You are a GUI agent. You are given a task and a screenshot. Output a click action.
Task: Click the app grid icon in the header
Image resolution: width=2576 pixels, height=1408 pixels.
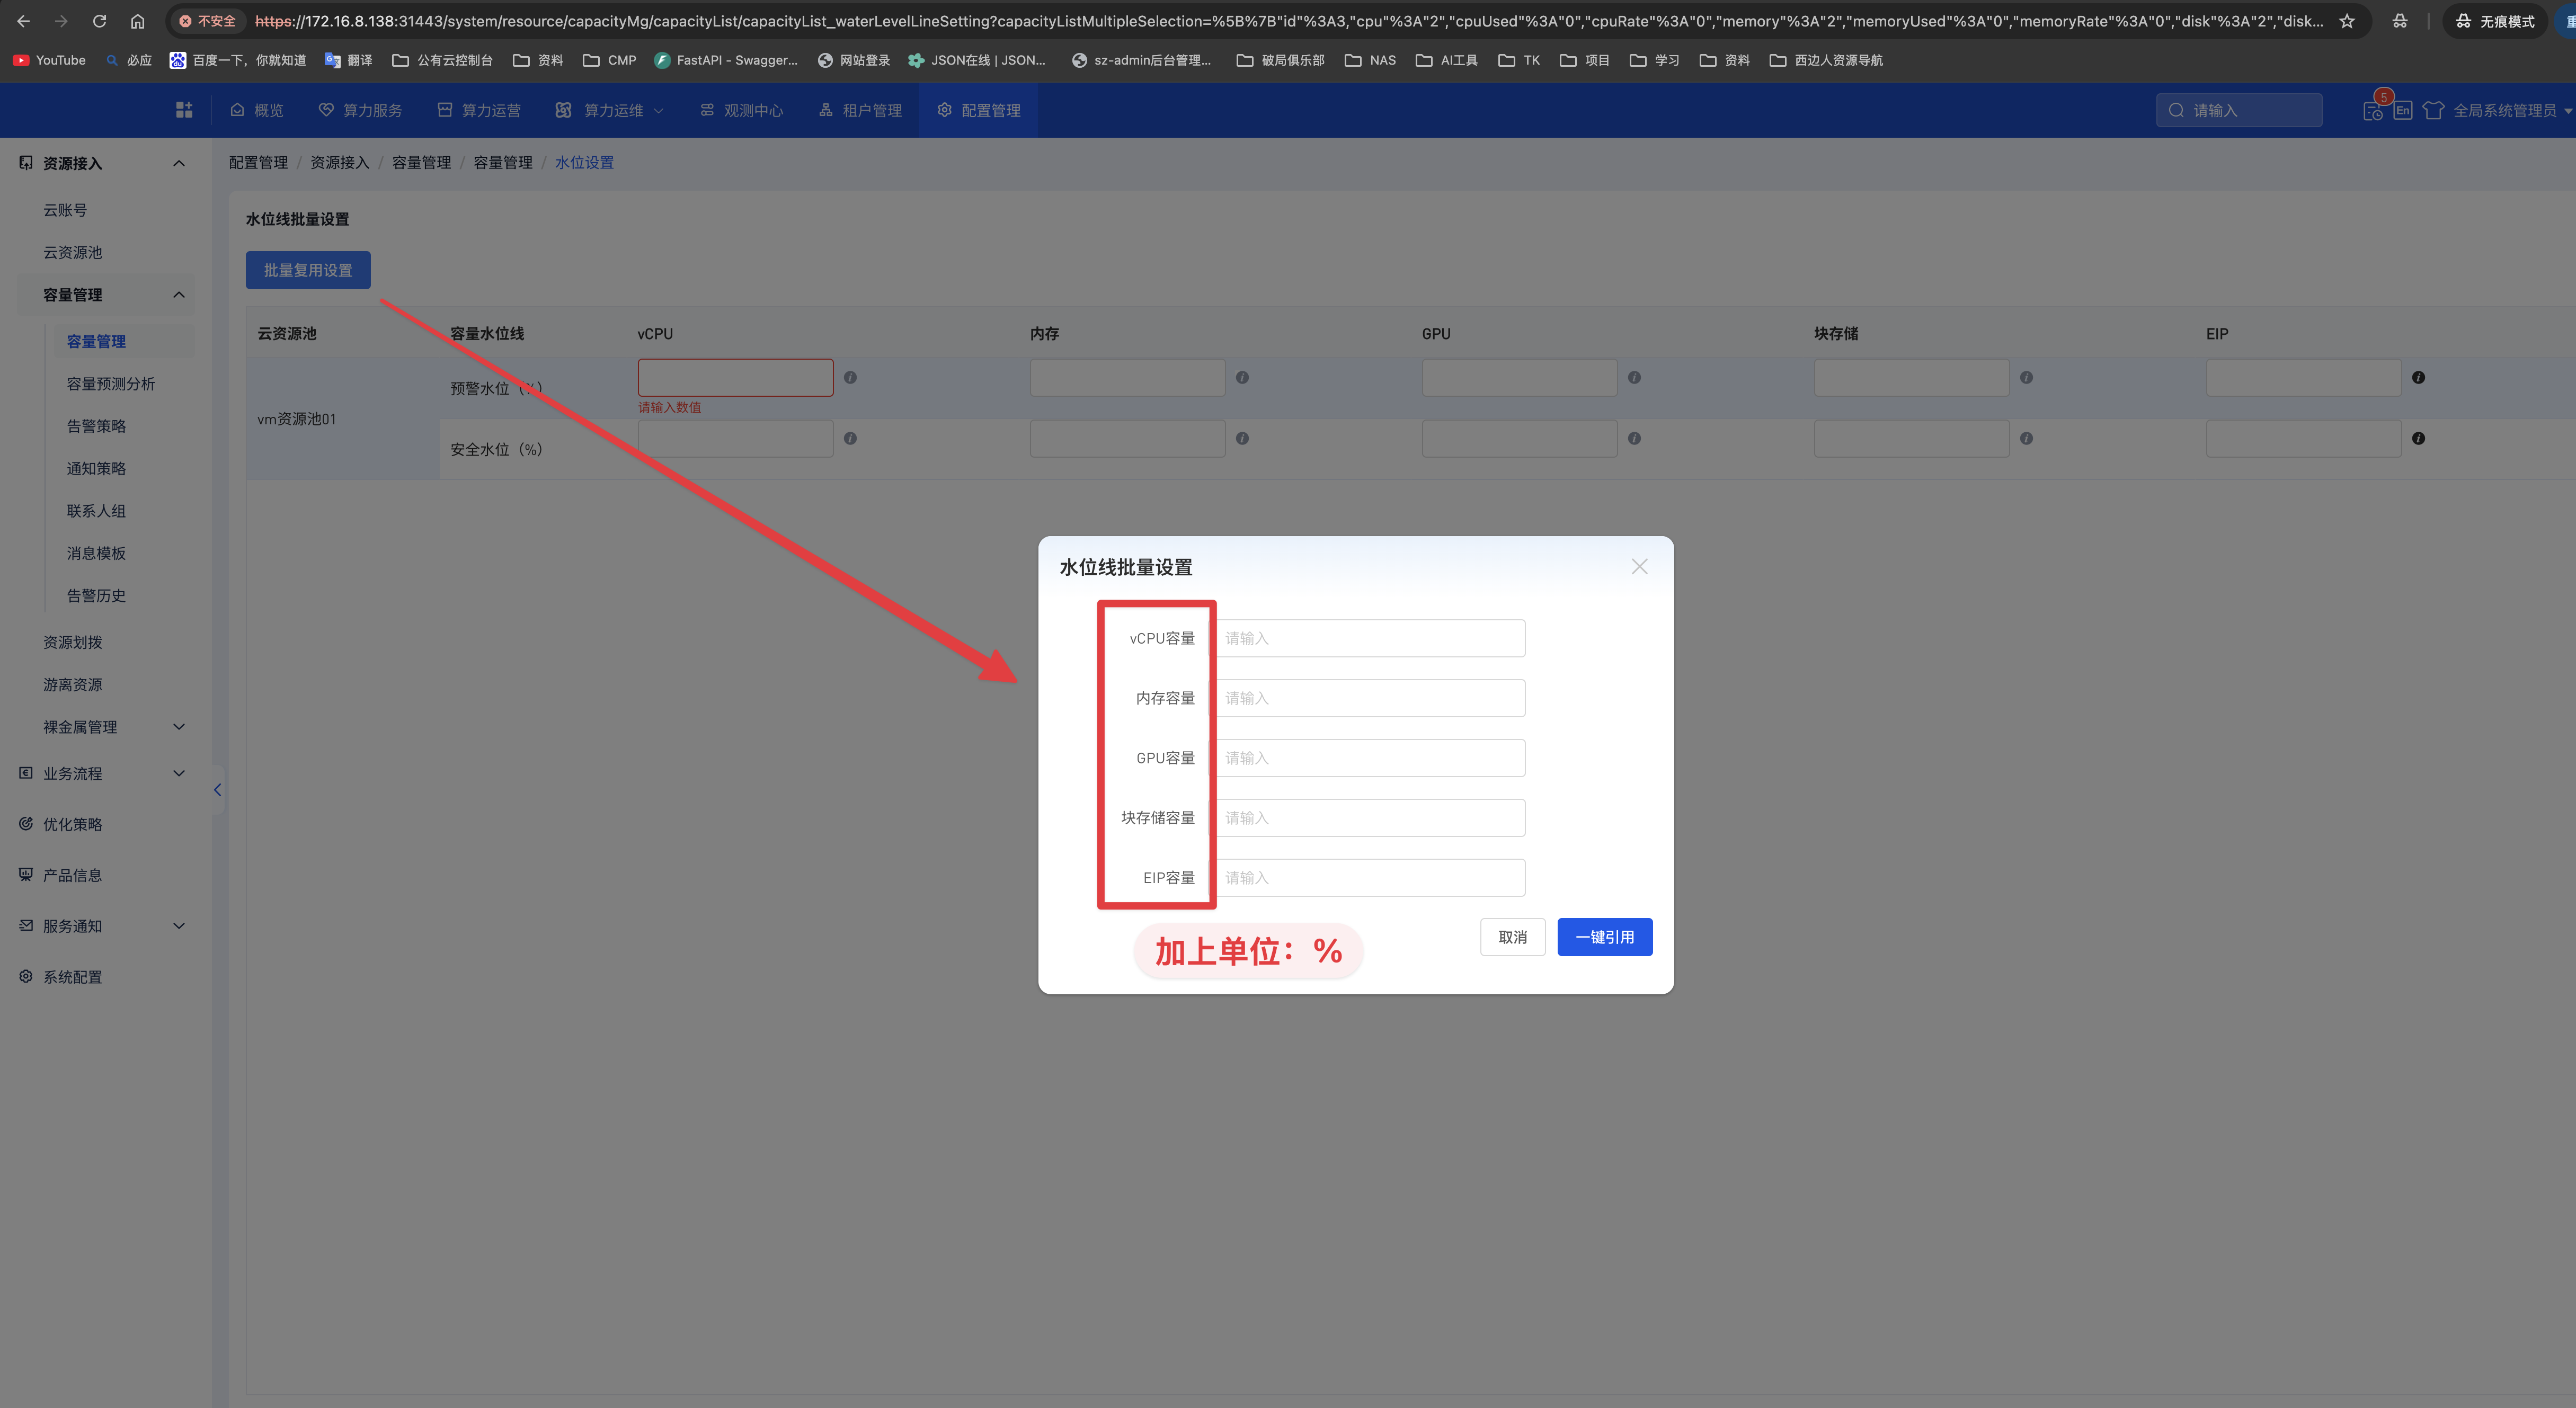point(184,110)
